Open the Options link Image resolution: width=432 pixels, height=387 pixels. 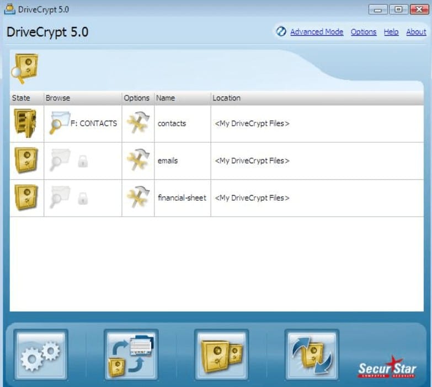364,32
